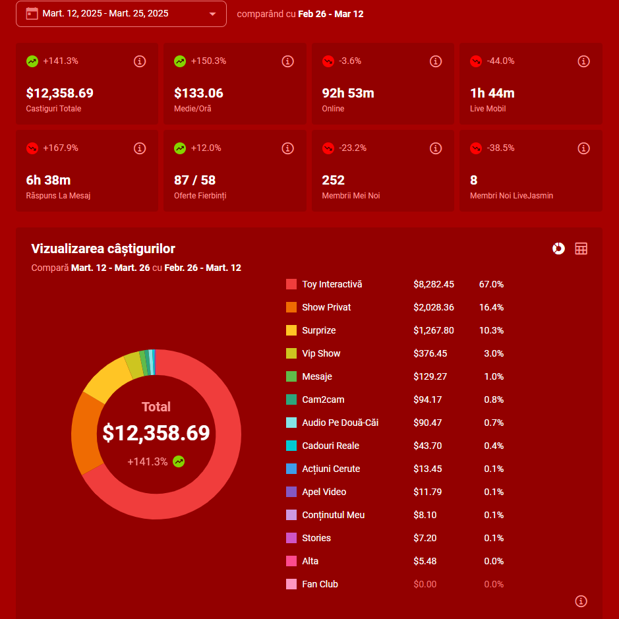Switch to donut chart view
Viewport: 619px width, 619px height.
pos(558,249)
